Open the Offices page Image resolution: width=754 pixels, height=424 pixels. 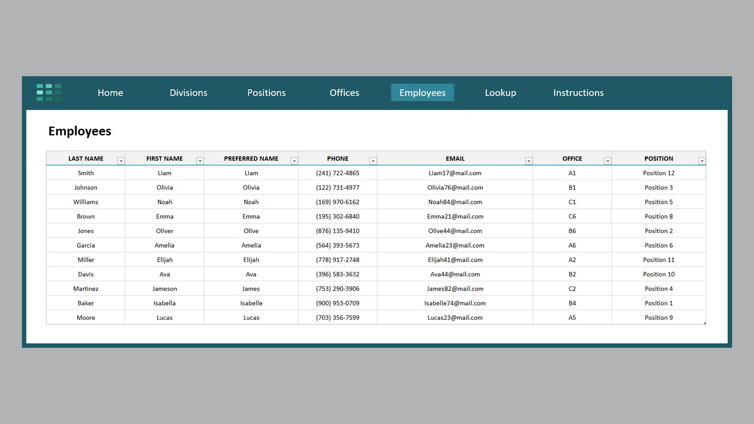(x=344, y=92)
